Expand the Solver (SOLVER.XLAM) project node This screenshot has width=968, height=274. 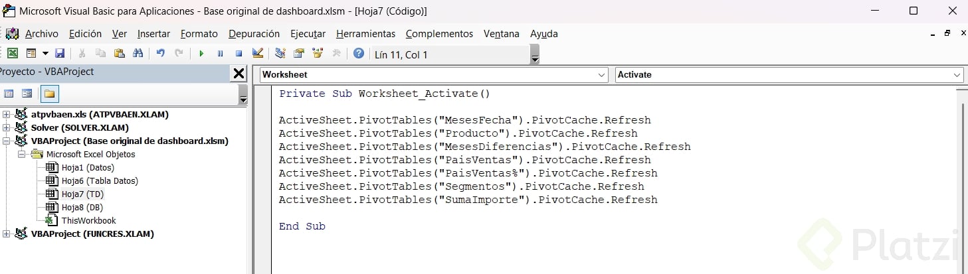tap(7, 127)
